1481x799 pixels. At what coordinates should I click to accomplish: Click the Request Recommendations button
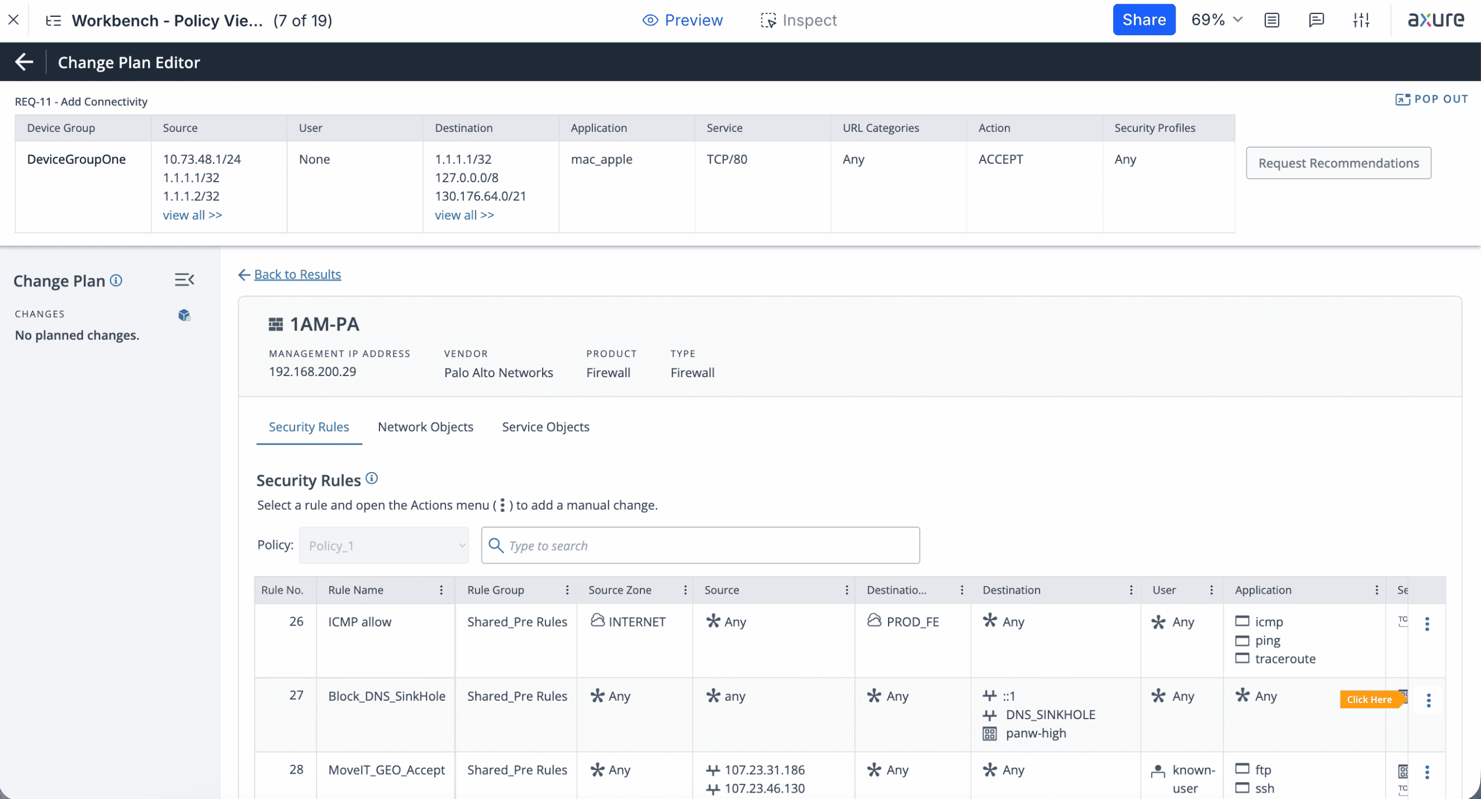point(1338,163)
